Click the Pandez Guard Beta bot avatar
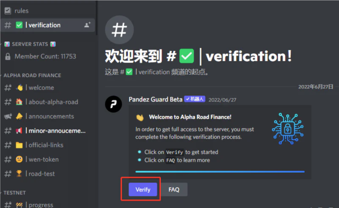This screenshot has width=339, height=208. [x=114, y=104]
